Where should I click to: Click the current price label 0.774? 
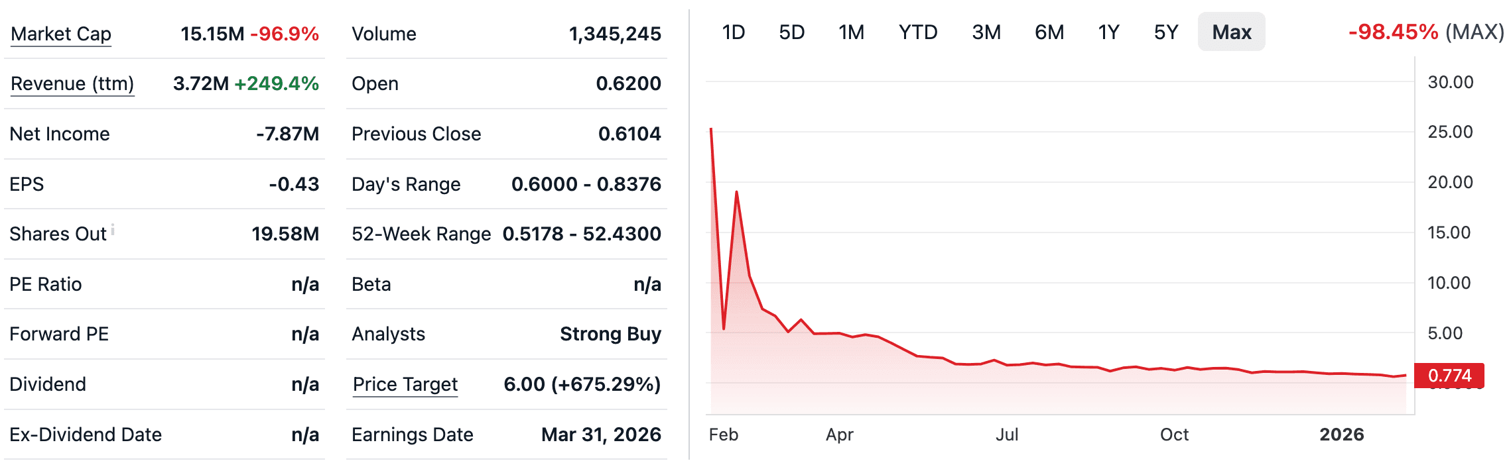[1449, 375]
